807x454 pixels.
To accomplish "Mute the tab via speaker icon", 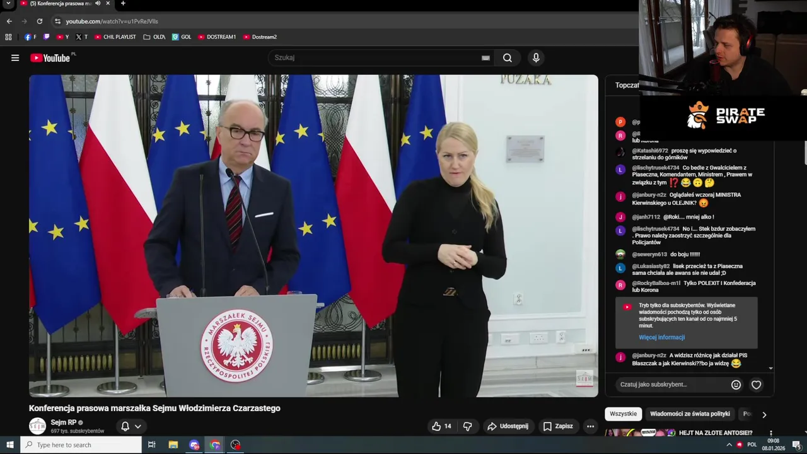I will (x=98, y=4).
